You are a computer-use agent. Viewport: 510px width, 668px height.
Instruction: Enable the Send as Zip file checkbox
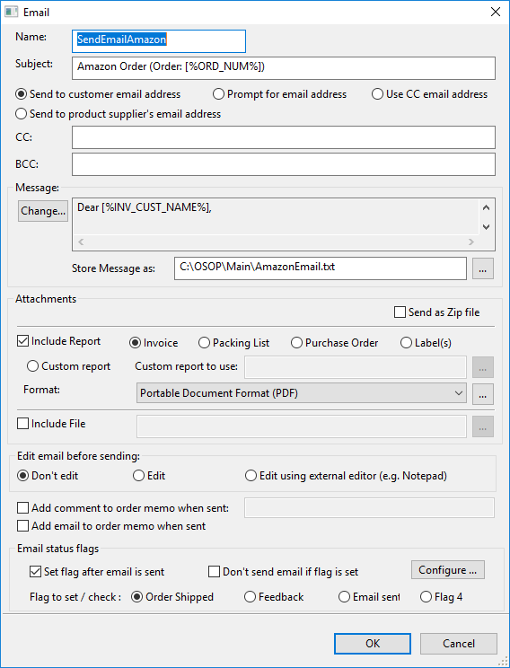coord(400,312)
